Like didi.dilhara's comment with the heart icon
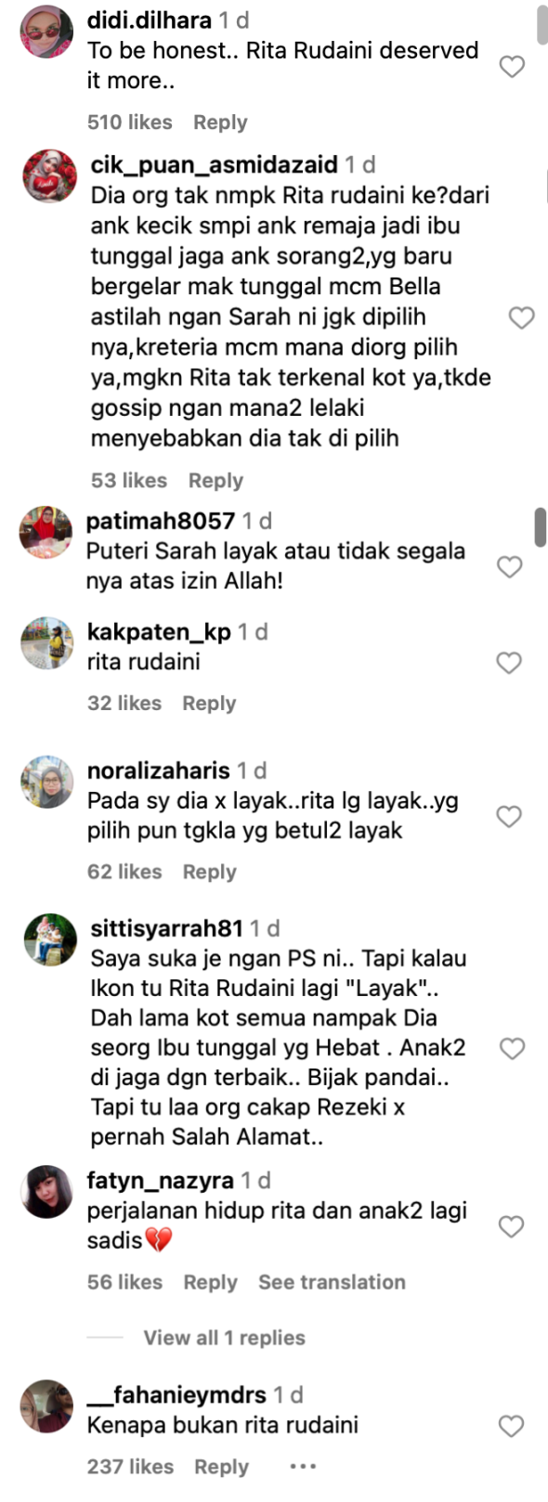The image size is (548, 1502). [x=512, y=66]
